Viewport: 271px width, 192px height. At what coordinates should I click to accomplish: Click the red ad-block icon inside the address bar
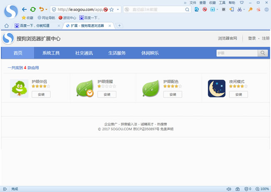105,10
